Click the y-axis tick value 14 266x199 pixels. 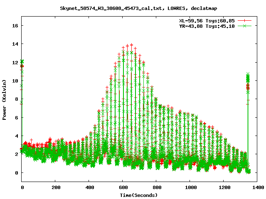(x=15, y=44)
